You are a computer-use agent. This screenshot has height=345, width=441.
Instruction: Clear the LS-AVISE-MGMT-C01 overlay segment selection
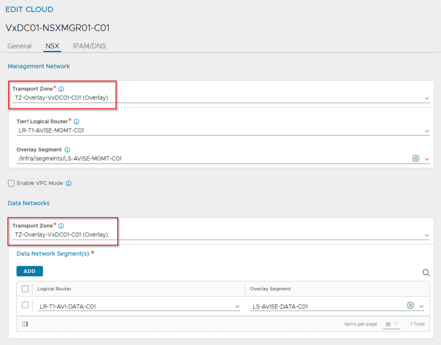click(416, 159)
